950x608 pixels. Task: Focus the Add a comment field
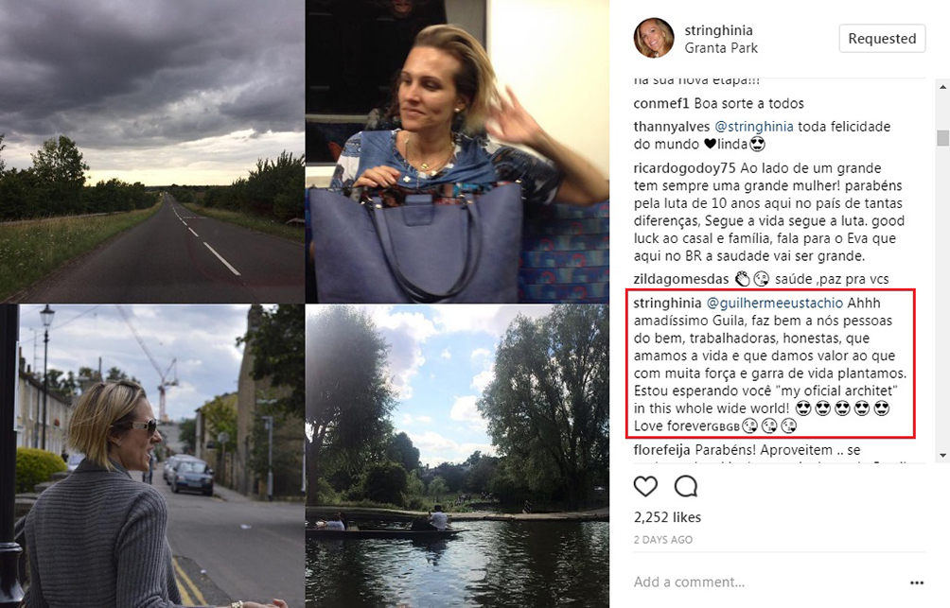pos(757,582)
